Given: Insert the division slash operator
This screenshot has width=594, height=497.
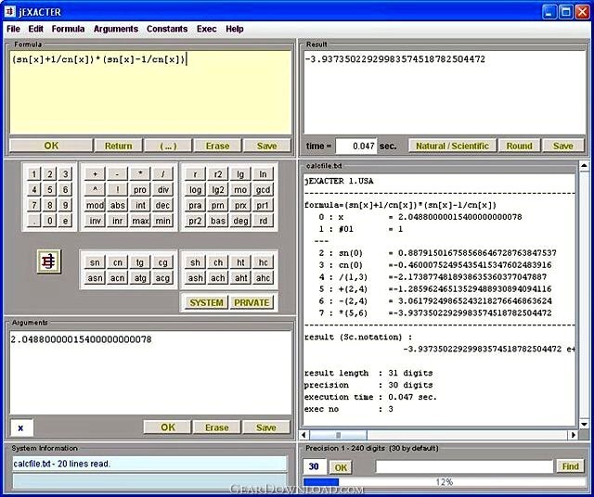Looking at the screenshot, I should [x=163, y=174].
